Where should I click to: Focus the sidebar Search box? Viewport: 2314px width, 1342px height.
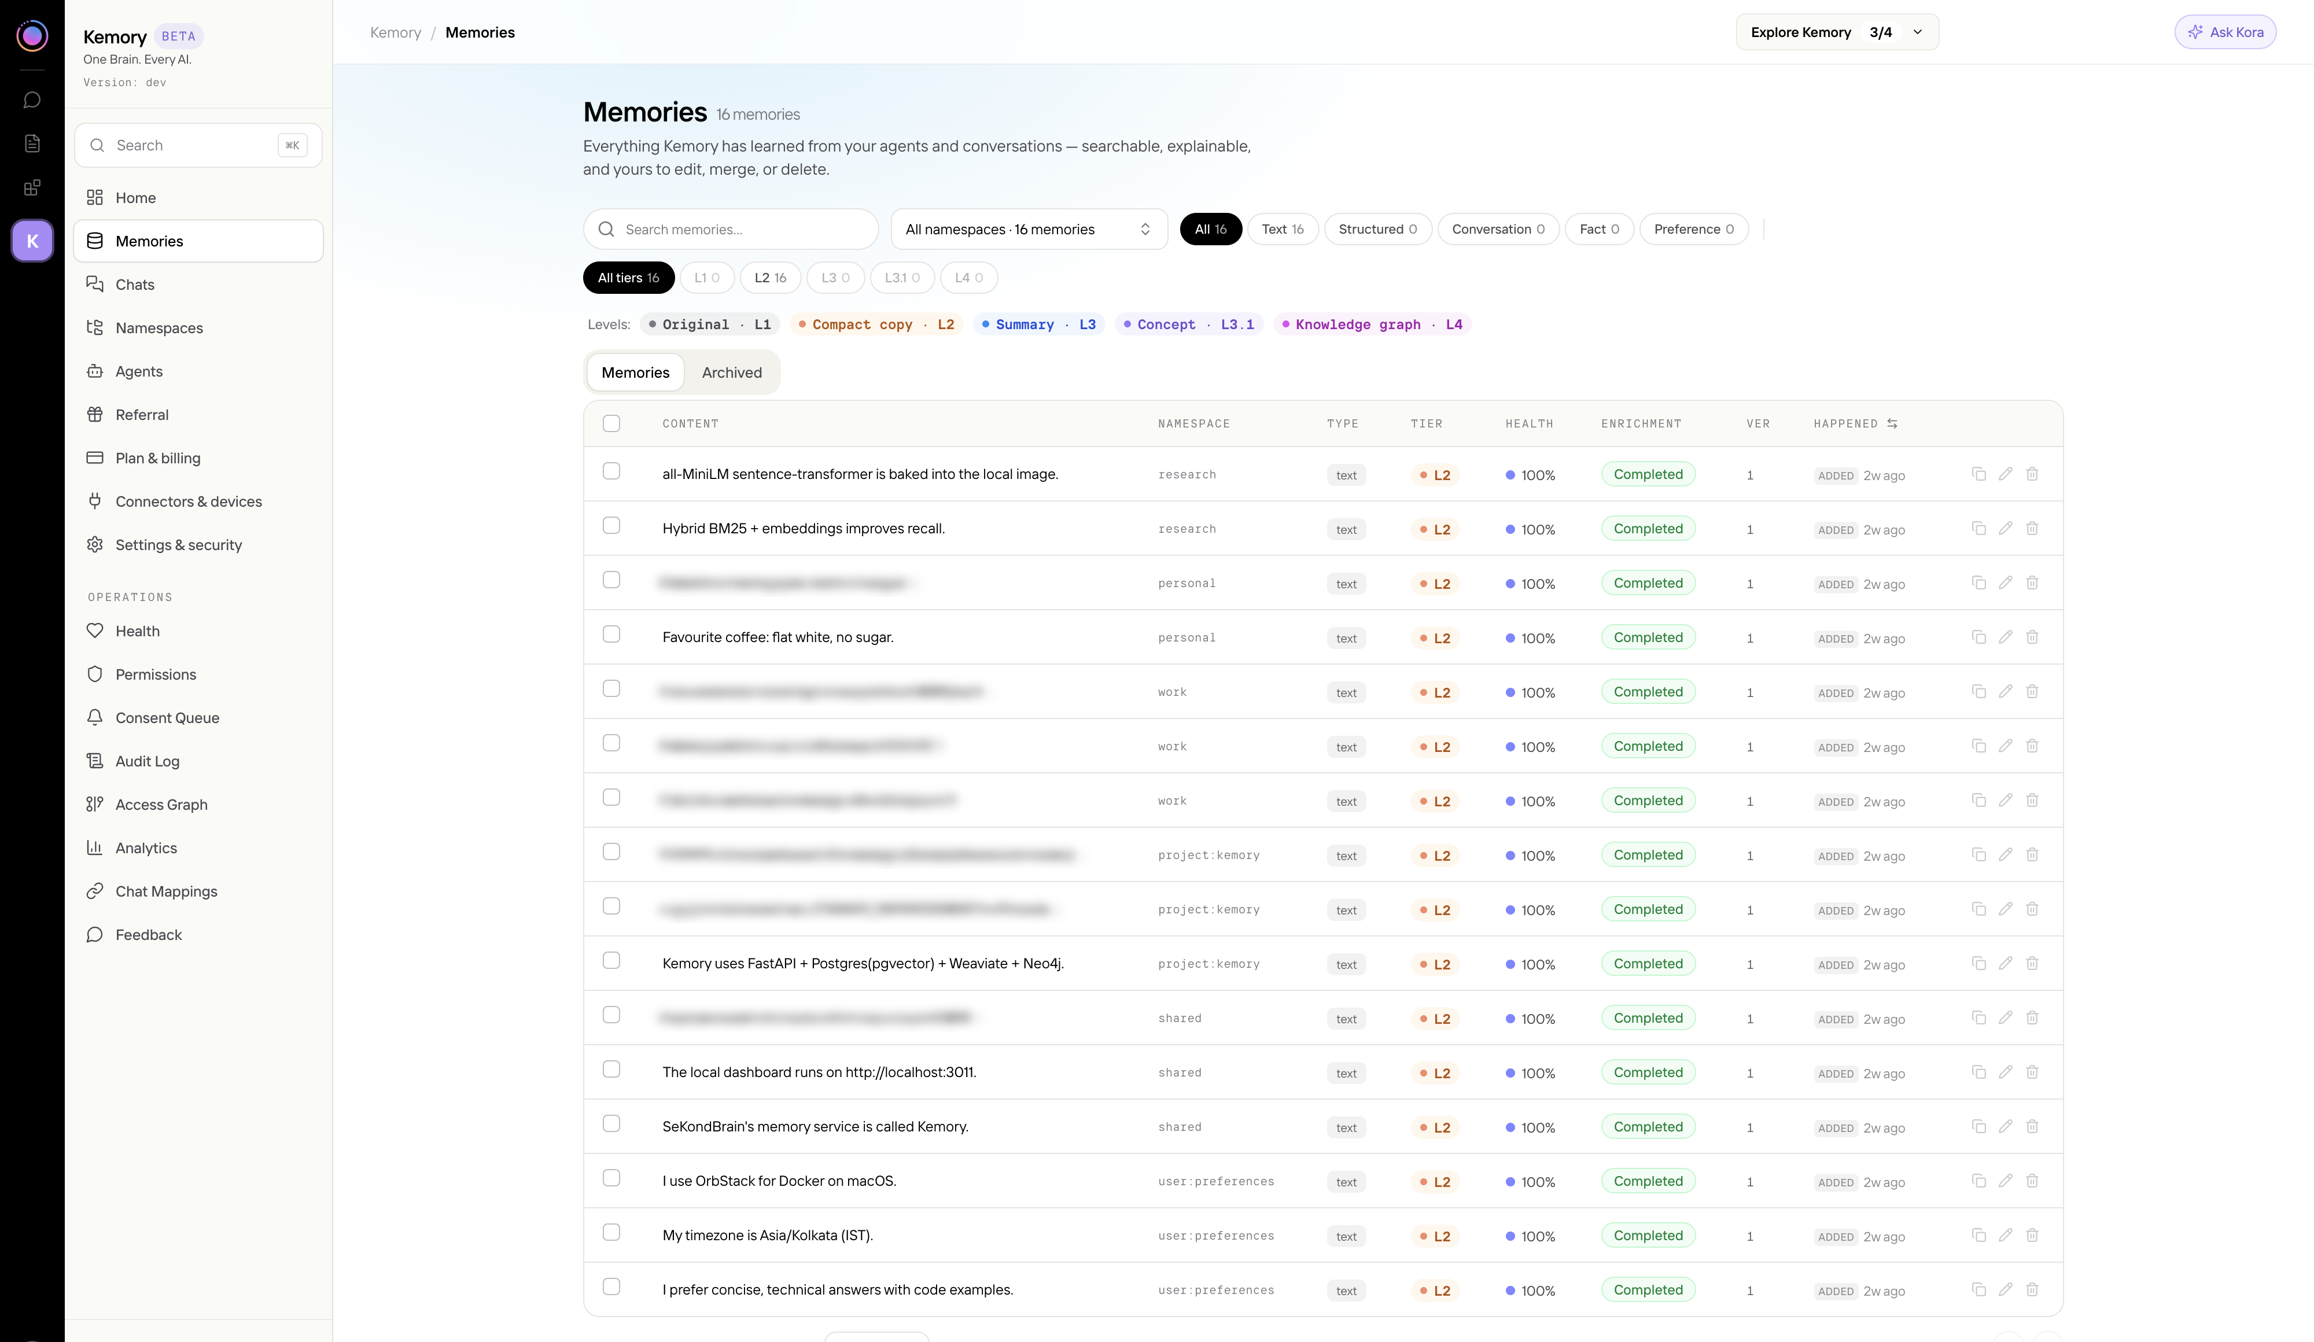tap(198, 145)
